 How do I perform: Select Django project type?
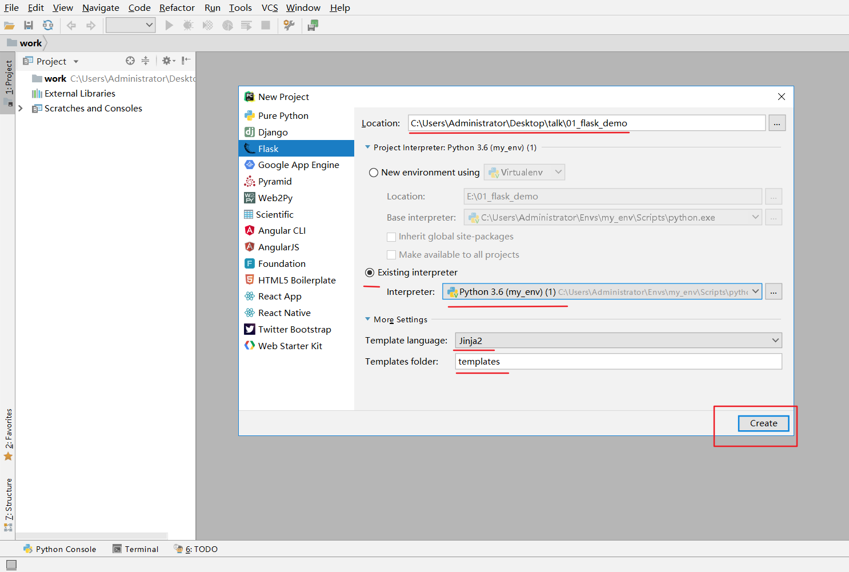point(273,133)
